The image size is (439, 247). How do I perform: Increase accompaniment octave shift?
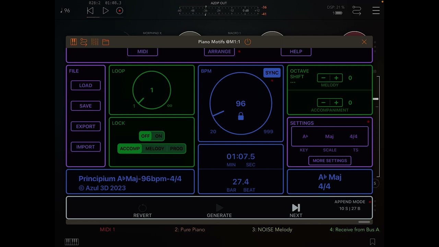tap(336, 103)
